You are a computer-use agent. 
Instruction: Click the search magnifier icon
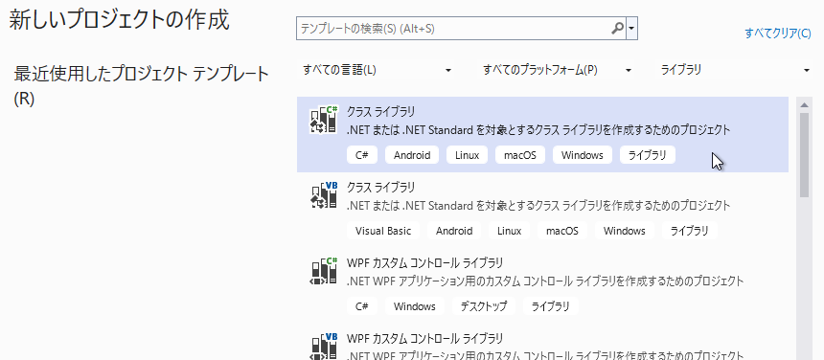[618, 29]
